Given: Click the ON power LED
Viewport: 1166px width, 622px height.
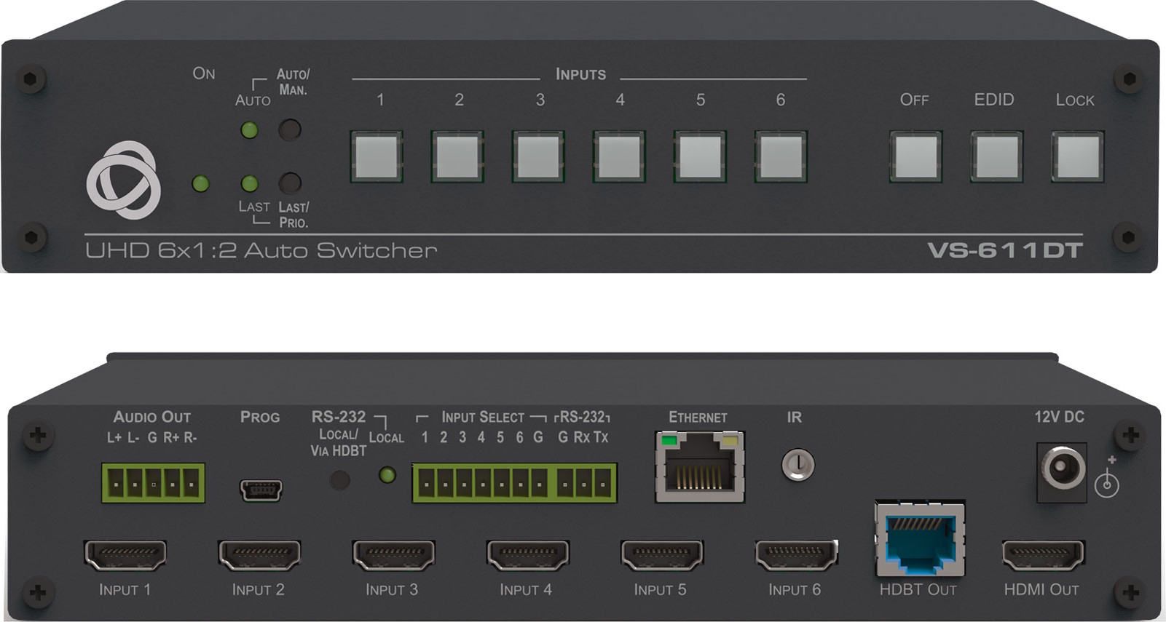Looking at the screenshot, I should pos(200,183).
